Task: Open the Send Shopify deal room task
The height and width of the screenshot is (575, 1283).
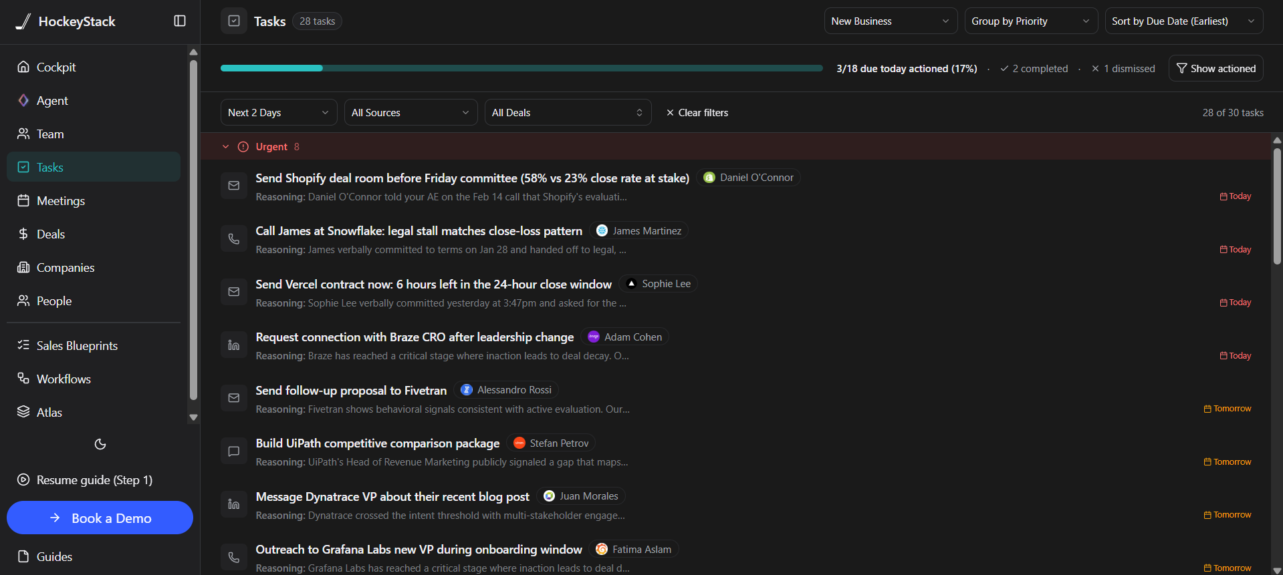Action: [472, 178]
